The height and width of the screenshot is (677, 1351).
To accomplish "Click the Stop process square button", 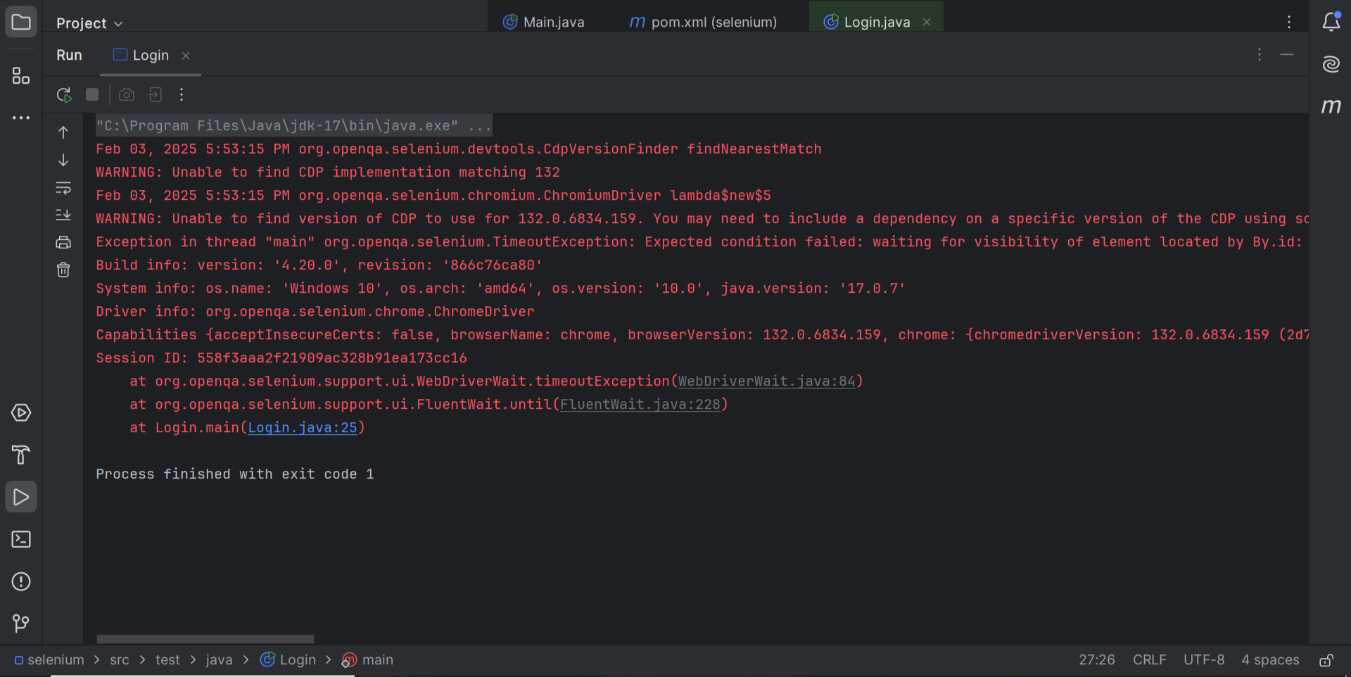I will click(x=92, y=94).
